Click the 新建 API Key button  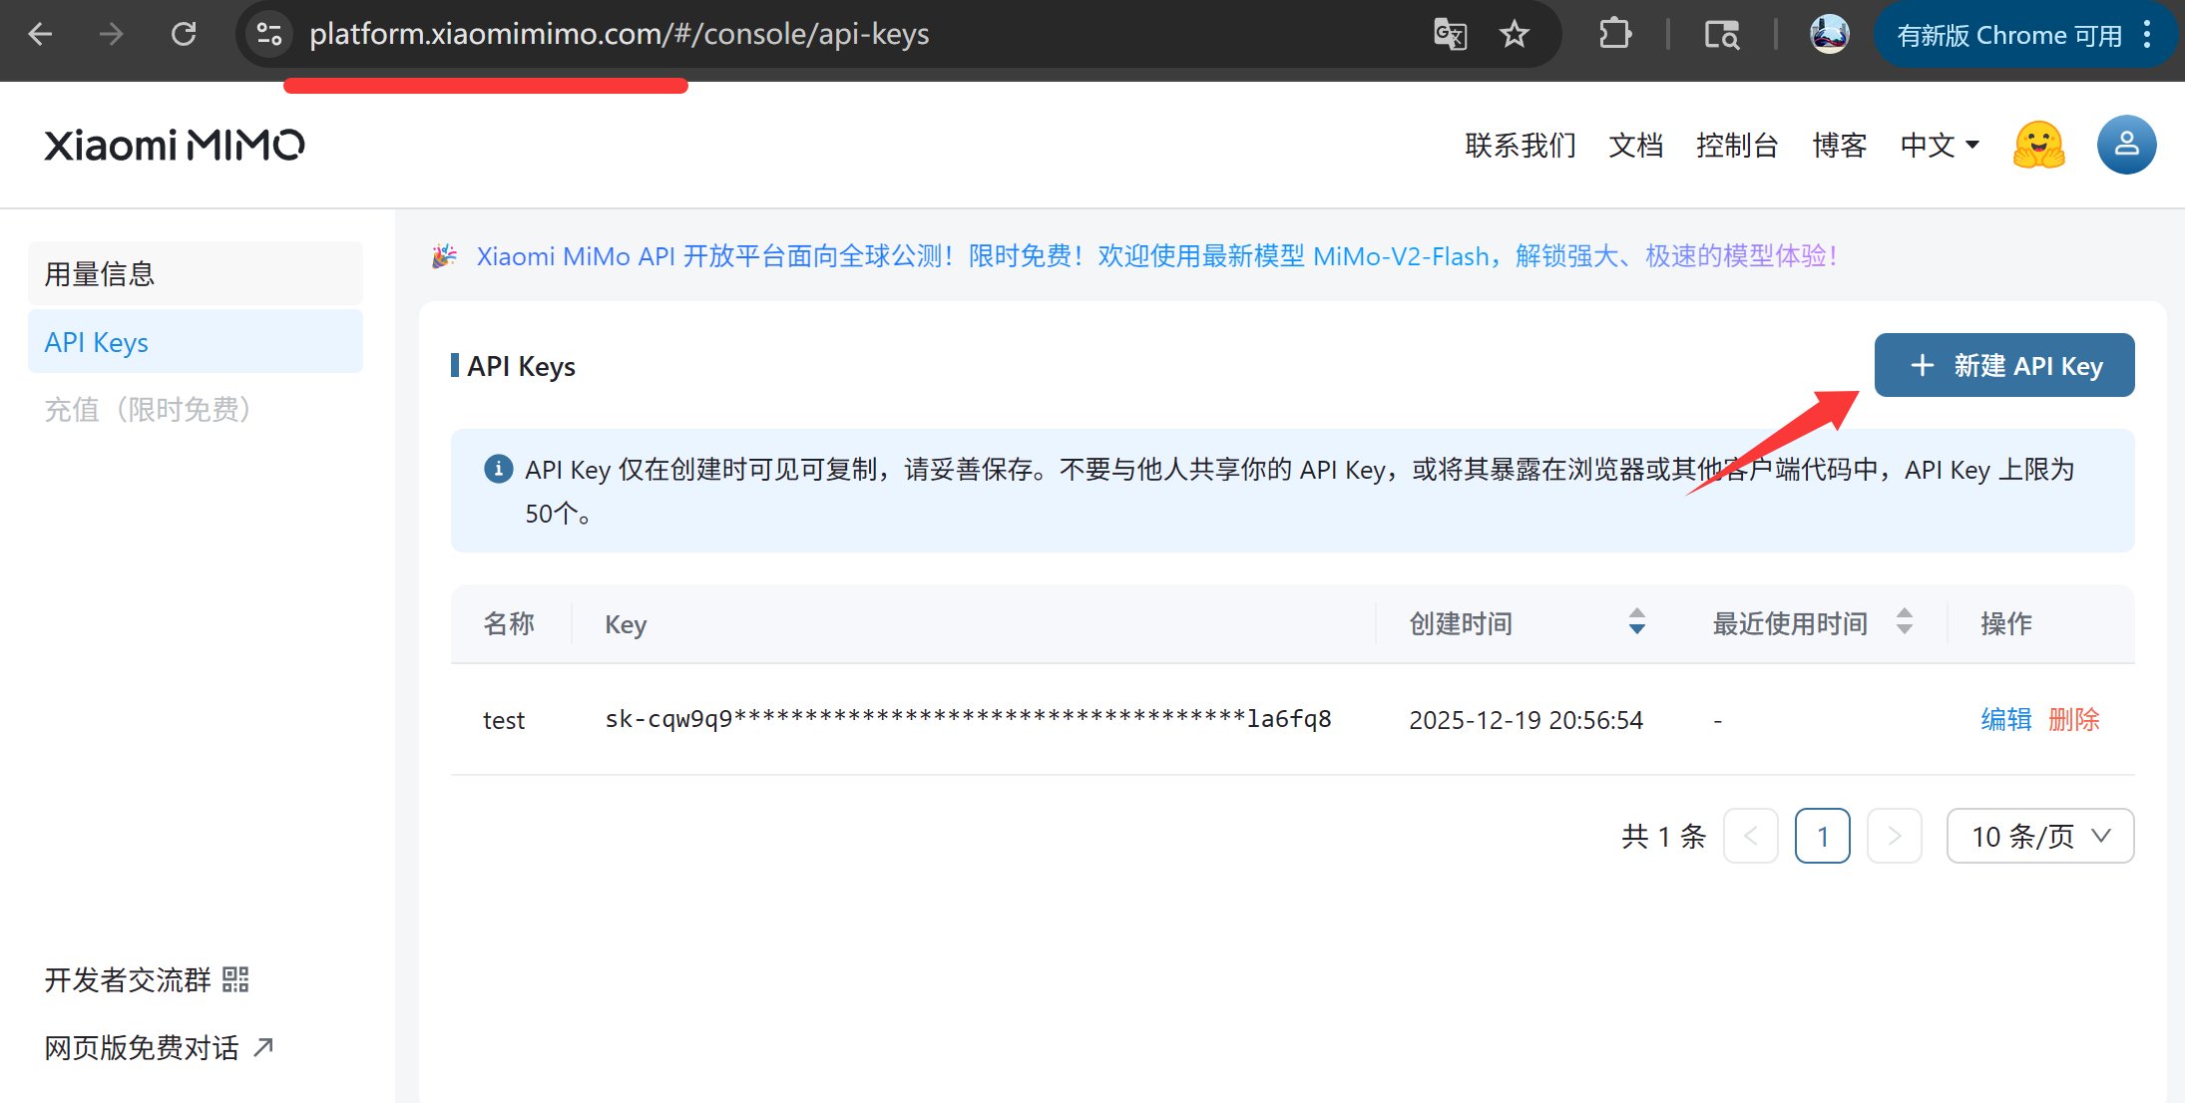(x=2003, y=366)
